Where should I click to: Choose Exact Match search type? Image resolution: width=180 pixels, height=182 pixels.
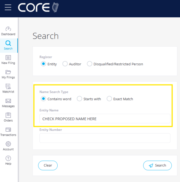coord(109,99)
